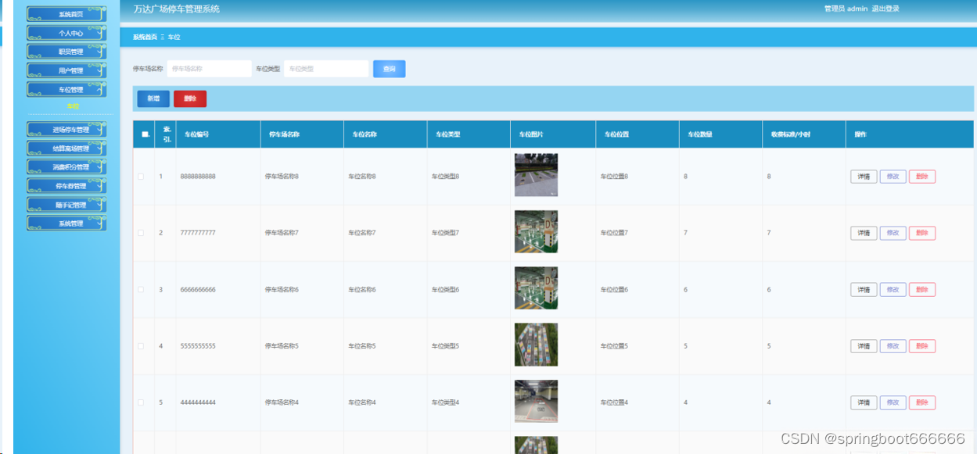This screenshot has height=454, width=977.
Task: Click 修改 for row 6666666666
Action: point(893,289)
